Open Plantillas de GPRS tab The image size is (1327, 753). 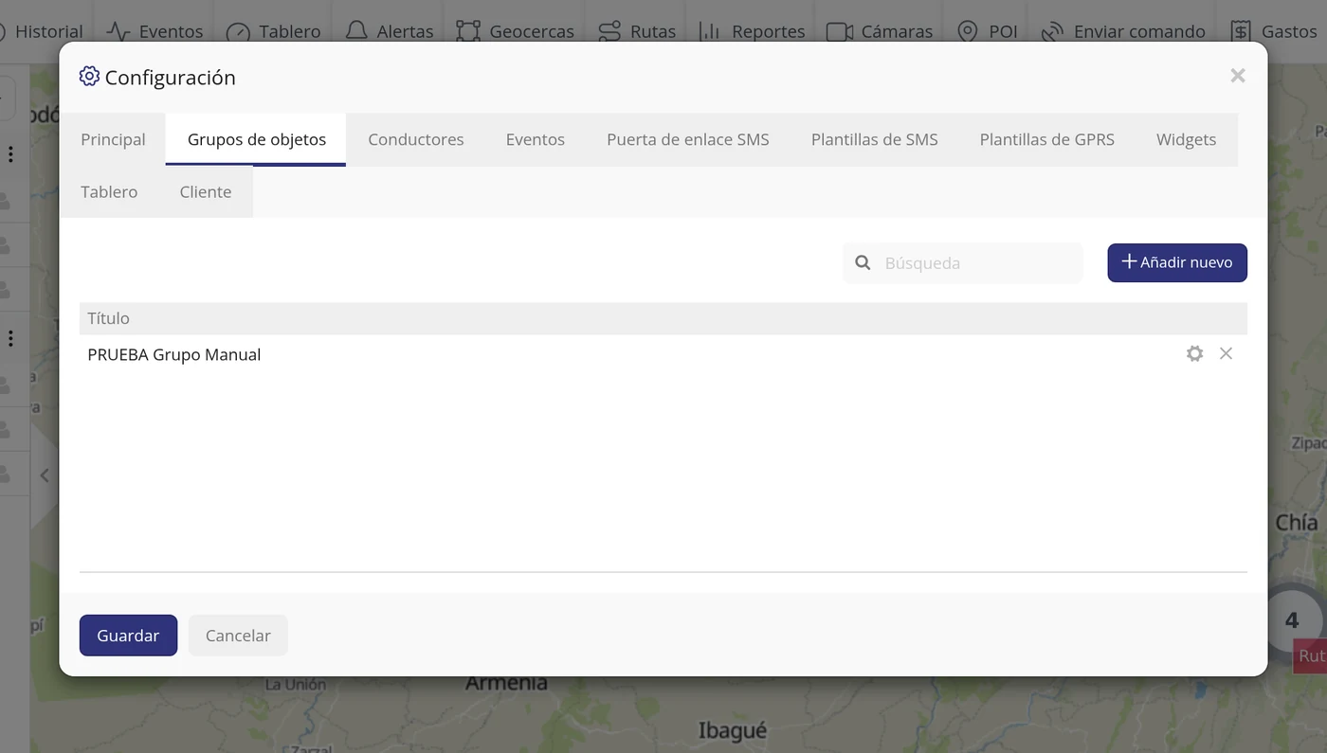click(x=1046, y=139)
